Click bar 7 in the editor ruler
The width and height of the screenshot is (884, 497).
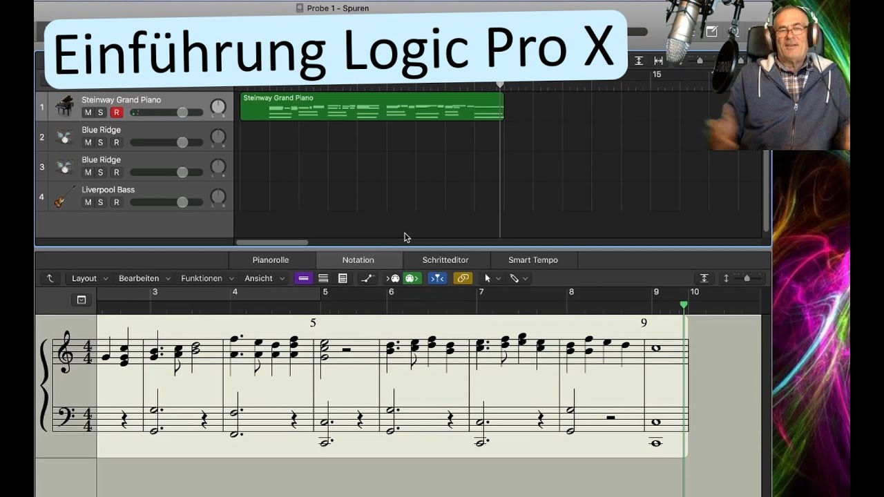pyautogui.click(x=481, y=292)
